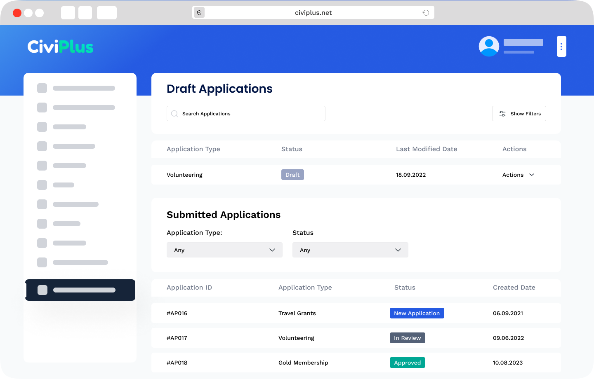Open the Application Type dropdown set to Any
Viewport: 594px width, 379px height.
(x=224, y=250)
